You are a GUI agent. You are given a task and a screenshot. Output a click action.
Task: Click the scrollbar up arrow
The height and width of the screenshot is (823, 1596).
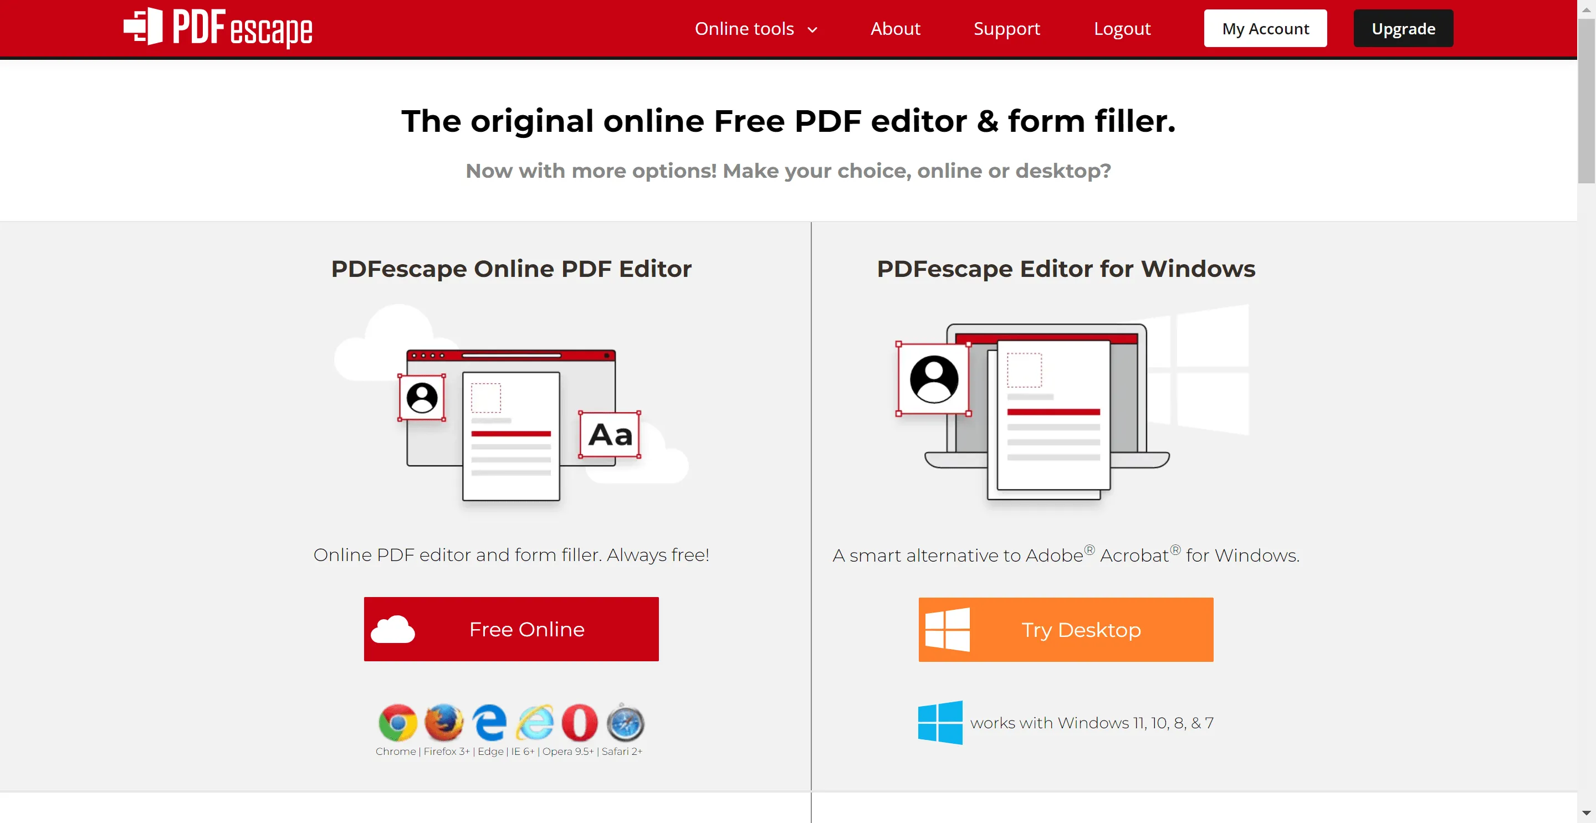pyautogui.click(x=1586, y=9)
